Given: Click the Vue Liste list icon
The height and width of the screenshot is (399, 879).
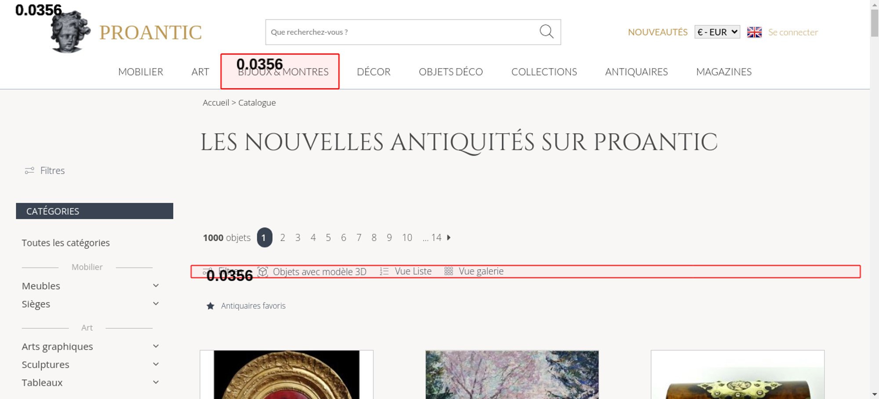Looking at the screenshot, I should pyautogui.click(x=384, y=272).
